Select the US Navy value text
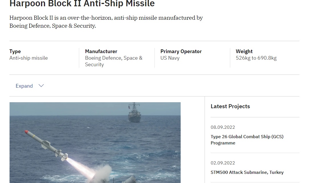This screenshot has width=316, height=183. point(170,58)
